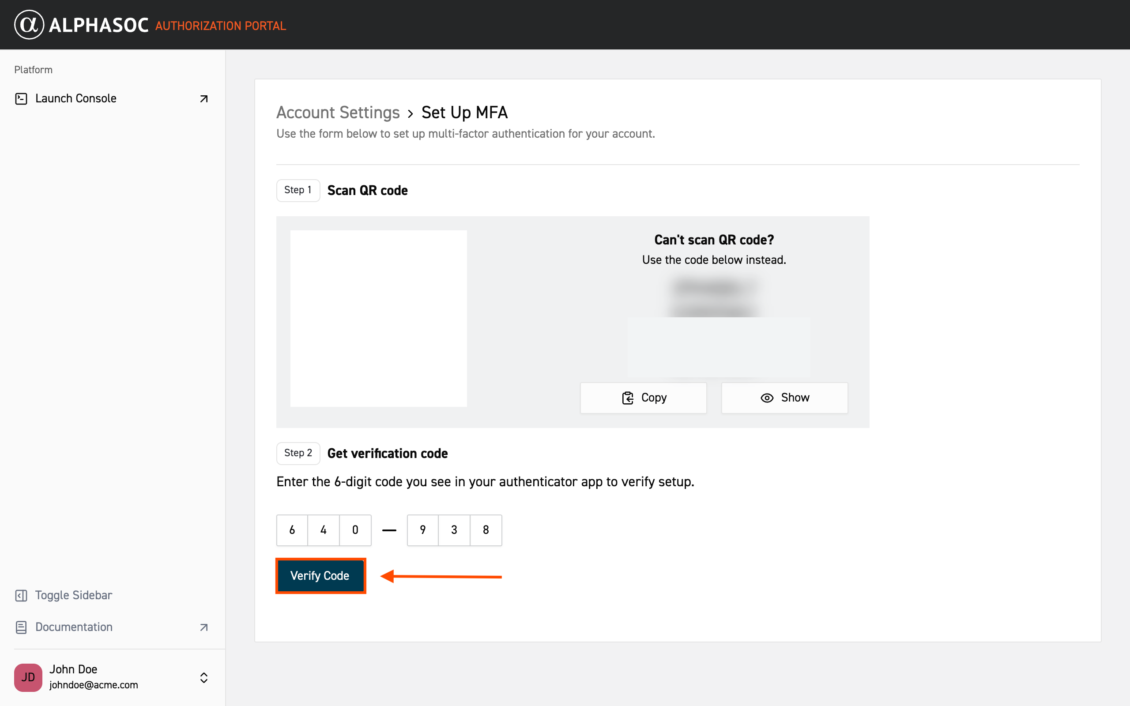Submit with the Verify Code button

[x=320, y=576]
